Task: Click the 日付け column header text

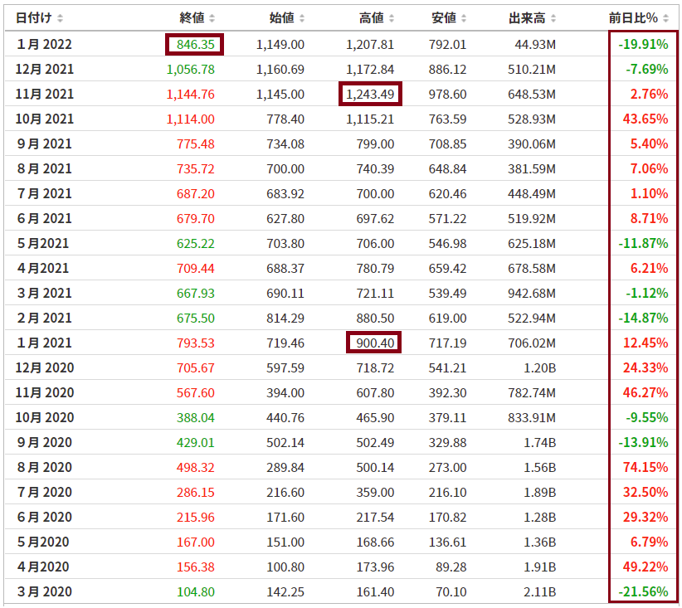Action: coord(34,17)
